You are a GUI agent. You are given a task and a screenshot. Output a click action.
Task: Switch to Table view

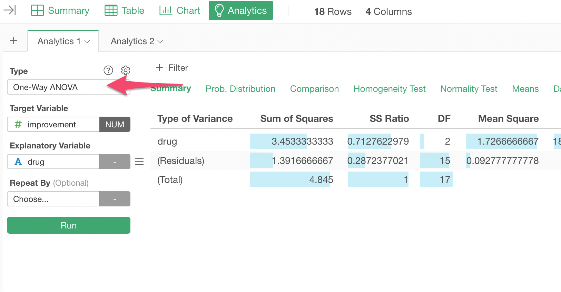coord(124,11)
